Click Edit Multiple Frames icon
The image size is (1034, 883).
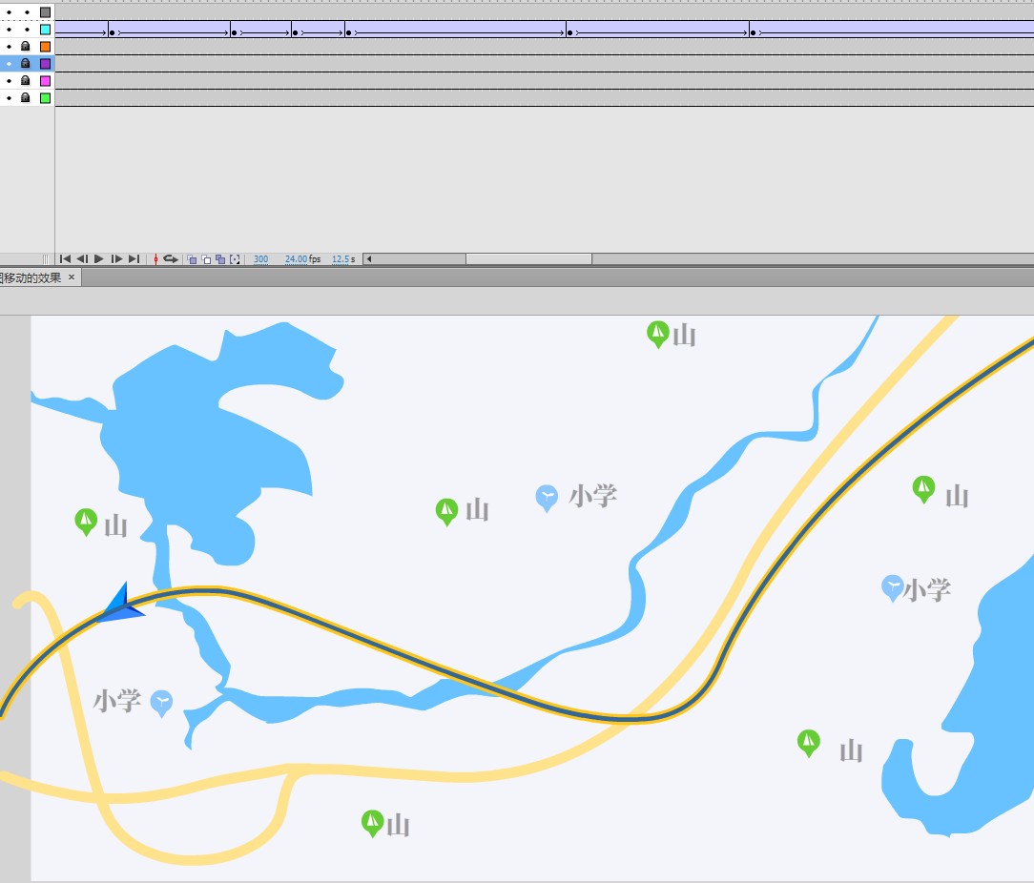point(220,259)
